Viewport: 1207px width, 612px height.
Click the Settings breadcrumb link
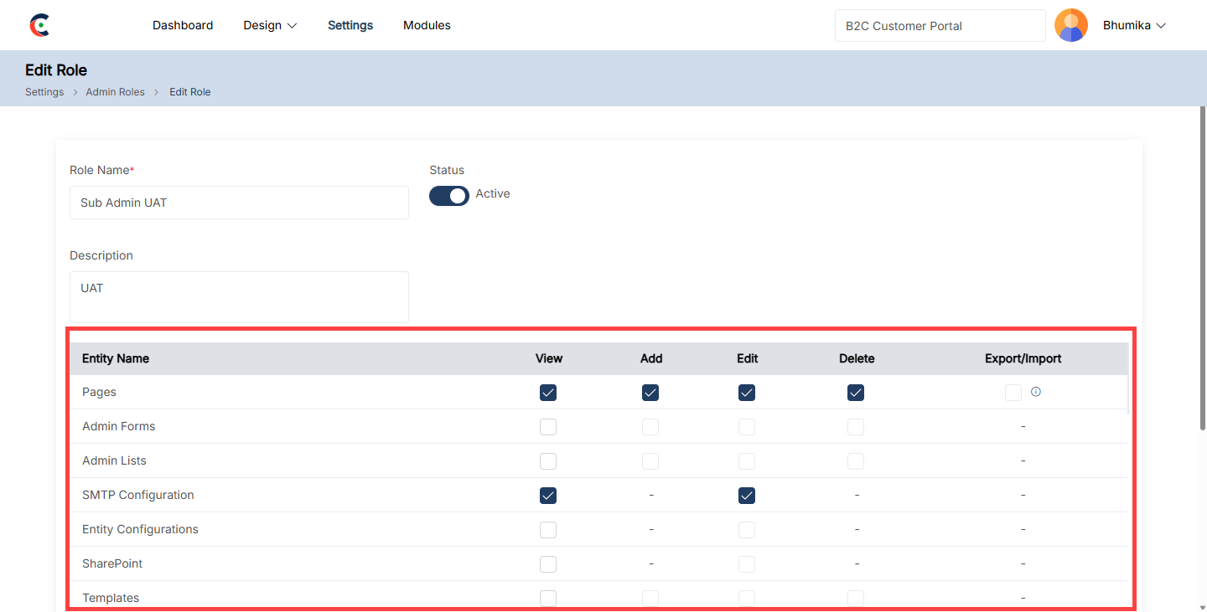[44, 92]
